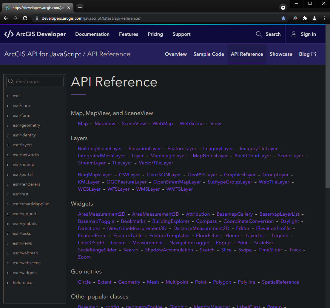Open the CoordinateConversion link
This screenshot has width=330, height=308.
point(249,221)
